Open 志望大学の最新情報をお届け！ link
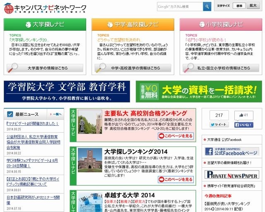Image resolution: width=265 pixels, height=212 pixels. tap(229, 163)
